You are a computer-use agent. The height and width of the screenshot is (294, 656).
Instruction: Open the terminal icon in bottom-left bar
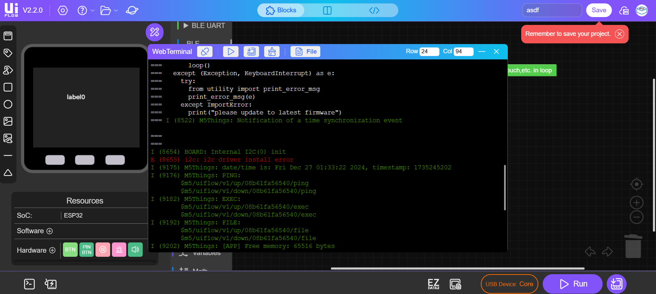[x=29, y=284]
